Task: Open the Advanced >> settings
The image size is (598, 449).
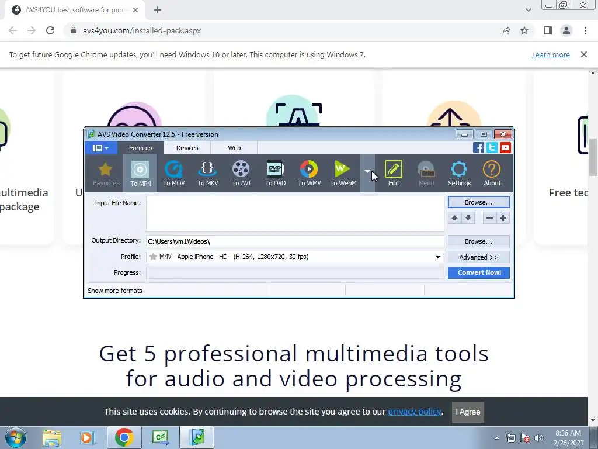Action: [x=478, y=257]
